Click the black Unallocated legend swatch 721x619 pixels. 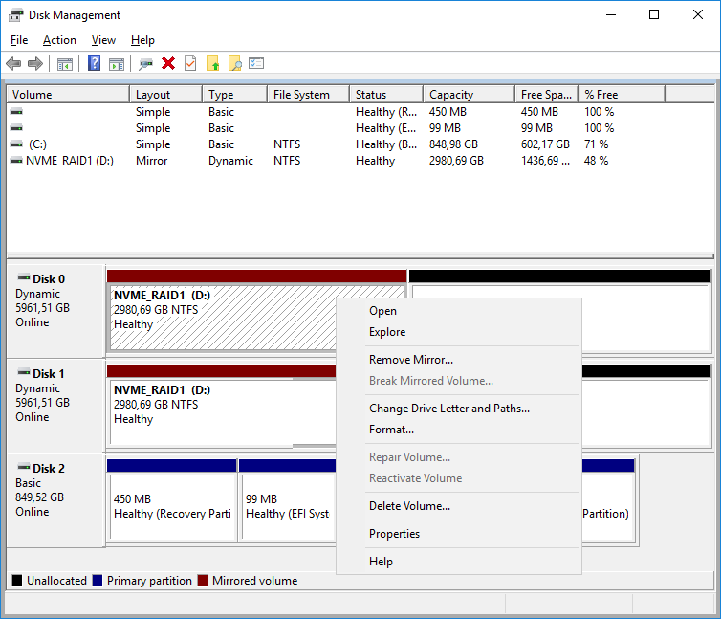point(17,581)
